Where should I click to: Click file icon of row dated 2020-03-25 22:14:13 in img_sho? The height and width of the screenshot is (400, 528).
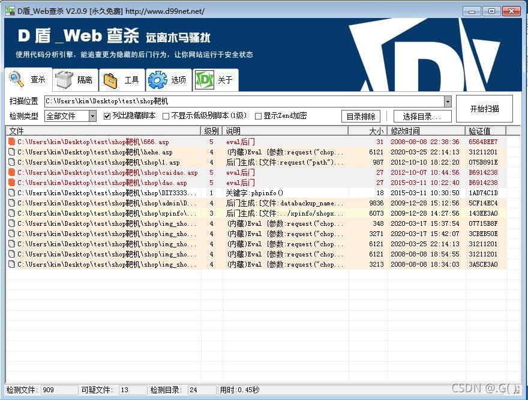coord(12,244)
